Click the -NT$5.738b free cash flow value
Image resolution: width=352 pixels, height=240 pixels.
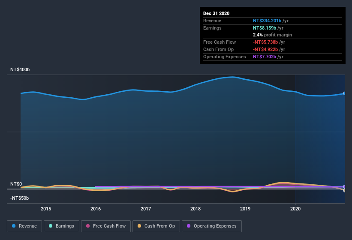coord(265,42)
